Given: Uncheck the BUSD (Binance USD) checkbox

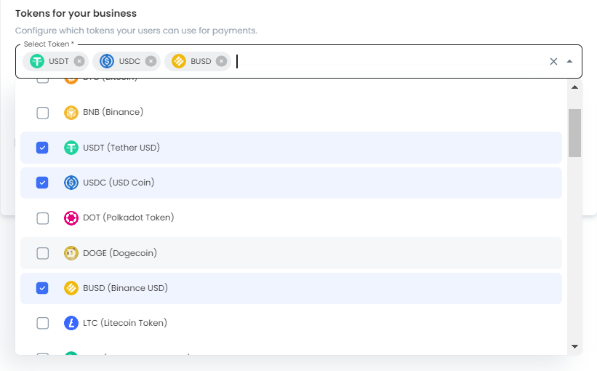Looking at the screenshot, I should pos(42,288).
